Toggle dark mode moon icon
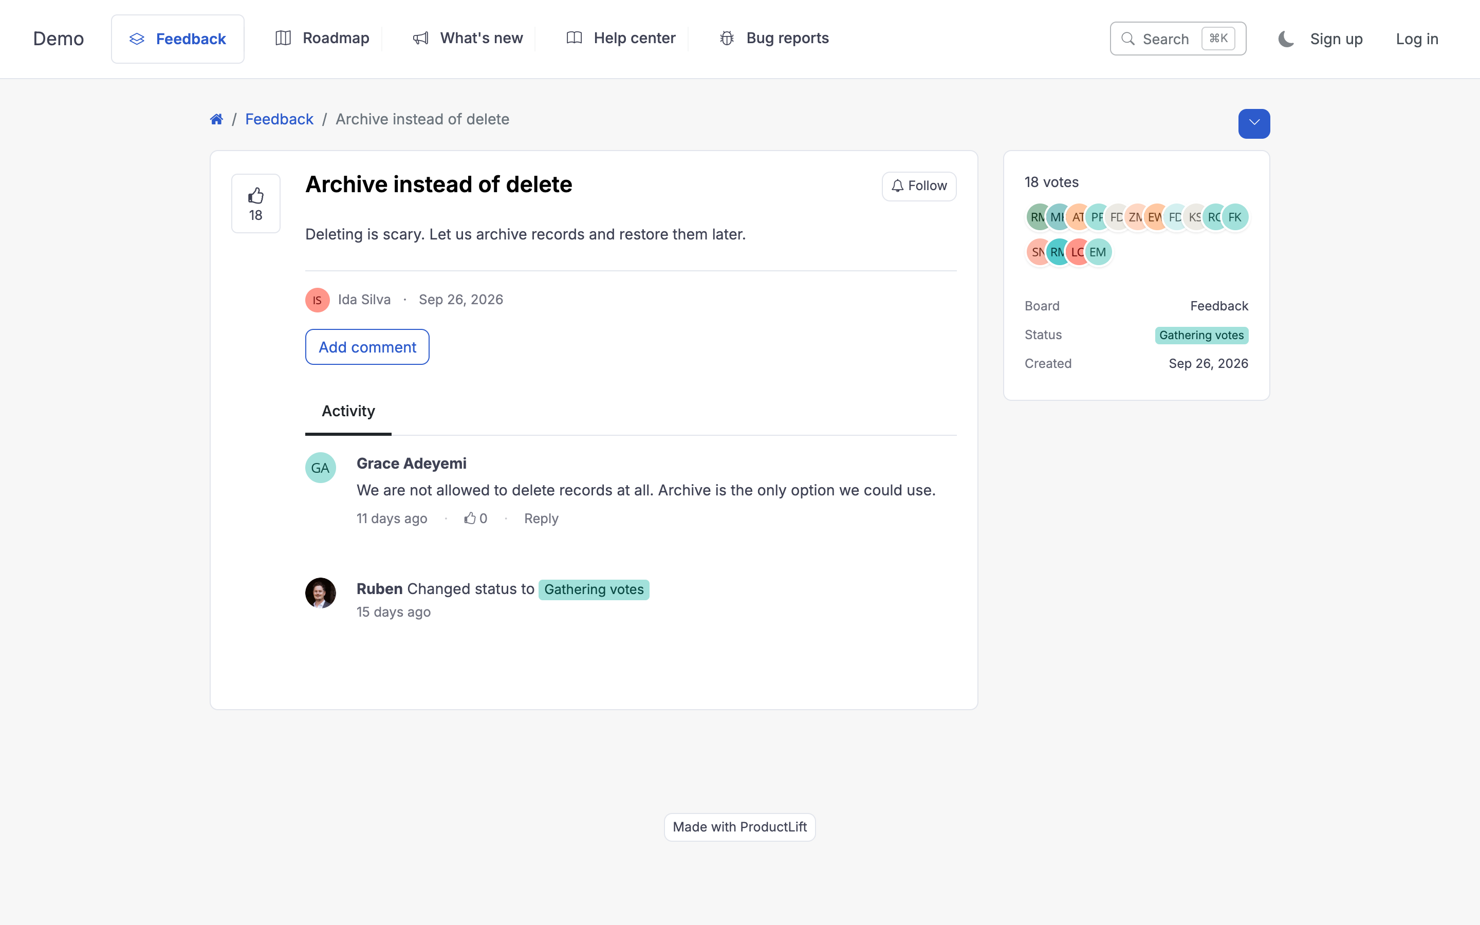Viewport: 1480px width, 925px height. click(1286, 39)
